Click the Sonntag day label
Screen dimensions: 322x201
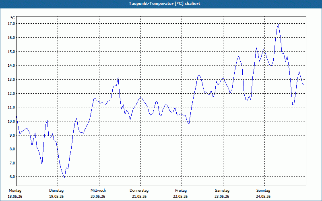coord(263,191)
